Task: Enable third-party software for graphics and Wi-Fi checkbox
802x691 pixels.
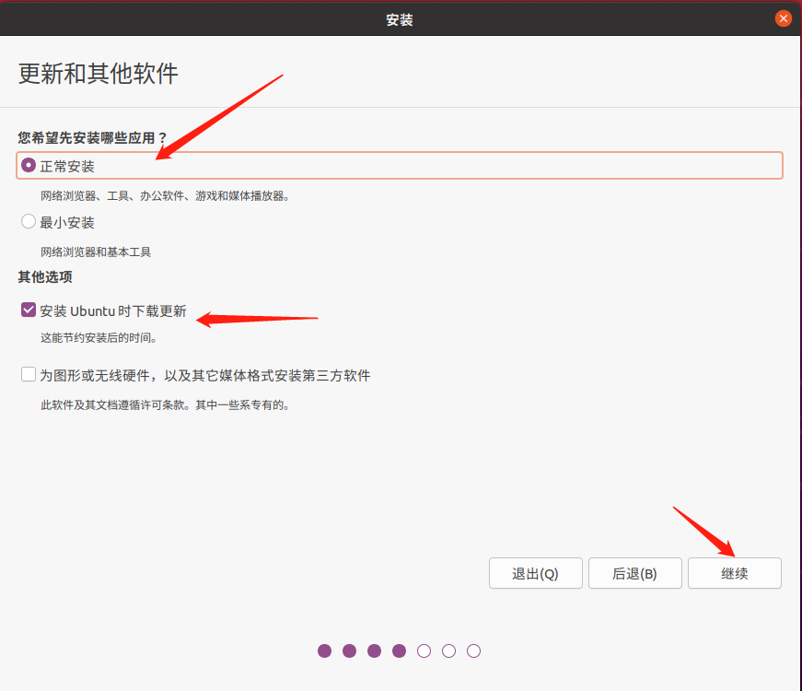Action: (x=29, y=375)
